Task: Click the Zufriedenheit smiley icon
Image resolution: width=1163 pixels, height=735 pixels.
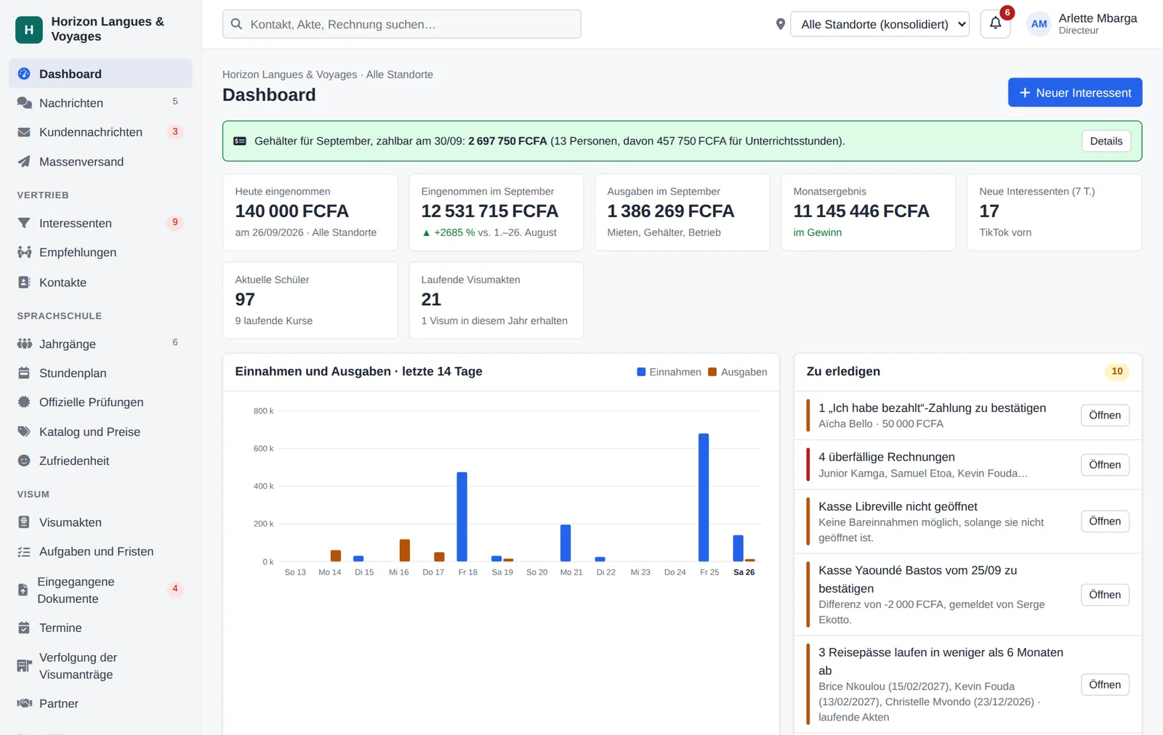Action: [24, 460]
